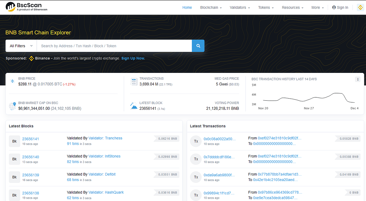Expand the Validators menu

(x=240, y=7)
